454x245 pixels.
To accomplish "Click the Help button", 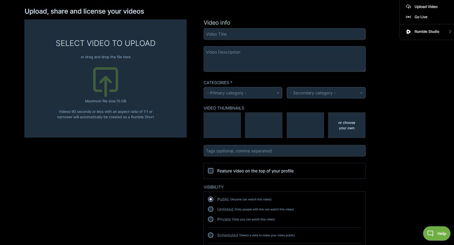I will [437, 233].
